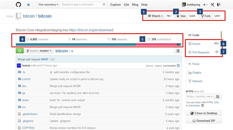Open the qa folder

click(x=23, y=93)
